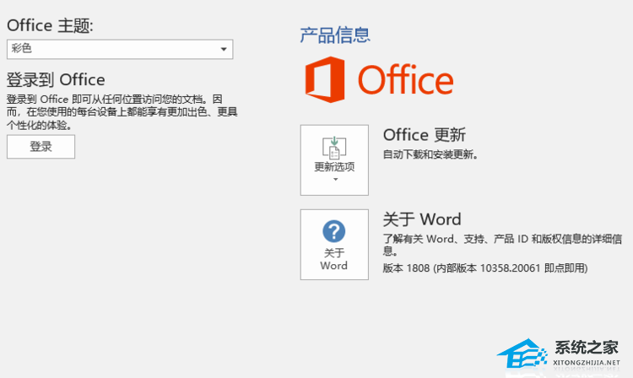Screen dimensions: 633x378
Task: Click the 了解有关 Word description text
Action: click(x=502, y=245)
